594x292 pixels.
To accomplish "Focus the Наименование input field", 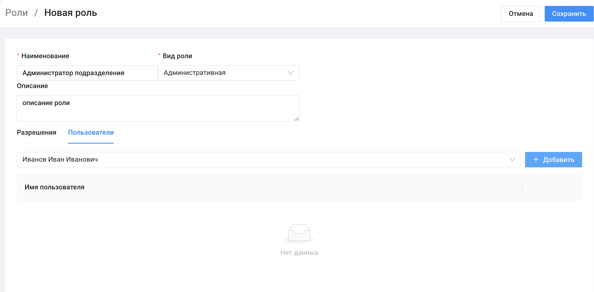I will pyautogui.click(x=87, y=73).
